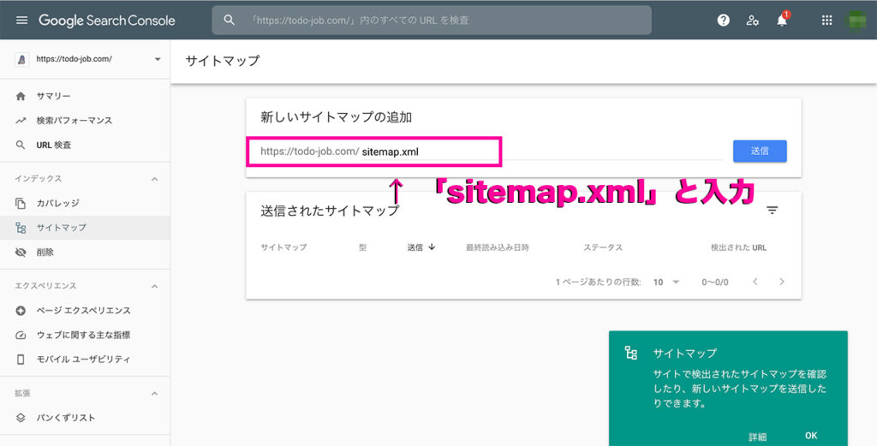The image size is (877, 446).
Task: Click the Google Search Console logo
Action: tap(107, 21)
